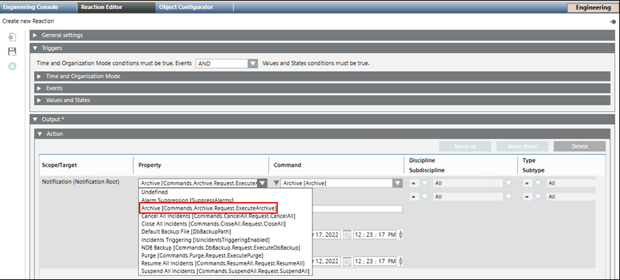
Task: Click the new reaction document icon
Action: pyautogui.click(x=12, y=37)
